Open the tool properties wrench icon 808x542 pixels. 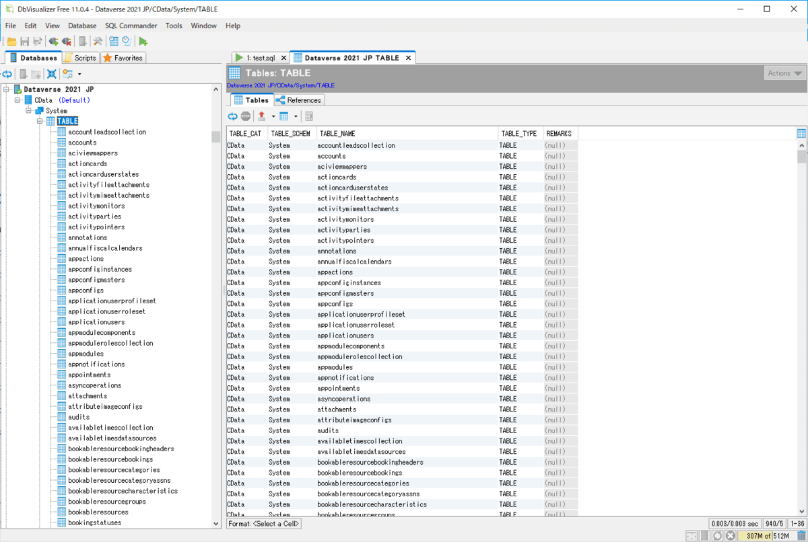[x=98, y=41]
